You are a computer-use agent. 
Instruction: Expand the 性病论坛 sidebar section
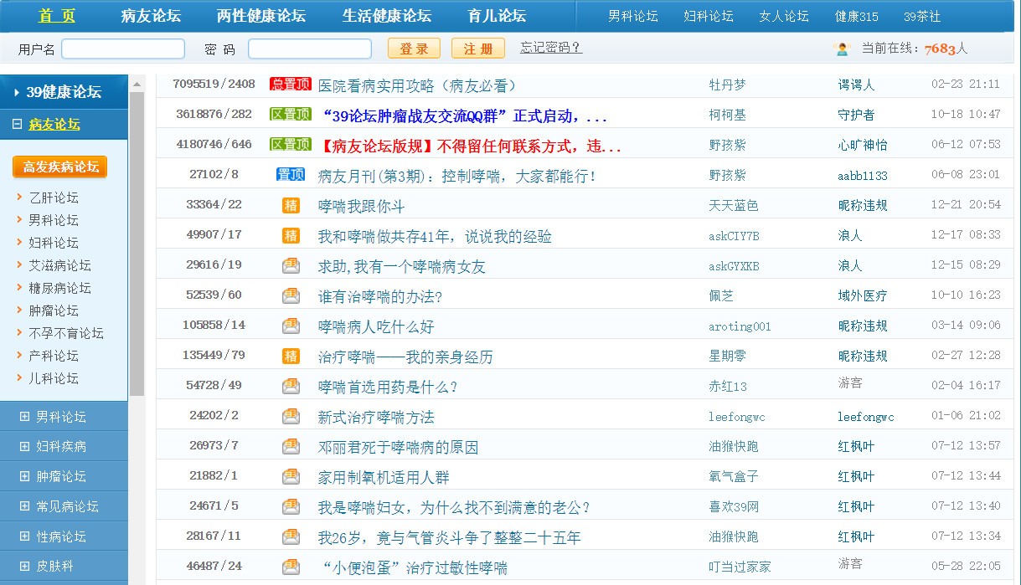[24, 536]
